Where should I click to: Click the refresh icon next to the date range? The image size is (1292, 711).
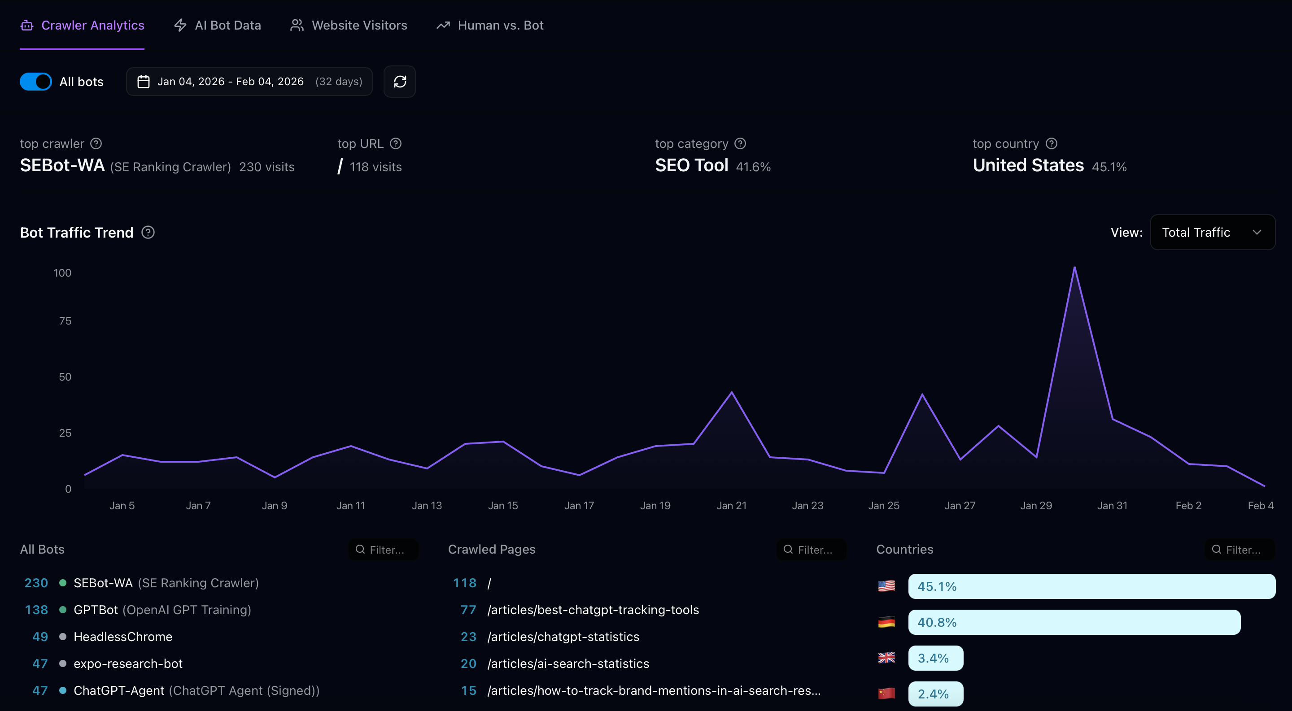coord(400,81)
